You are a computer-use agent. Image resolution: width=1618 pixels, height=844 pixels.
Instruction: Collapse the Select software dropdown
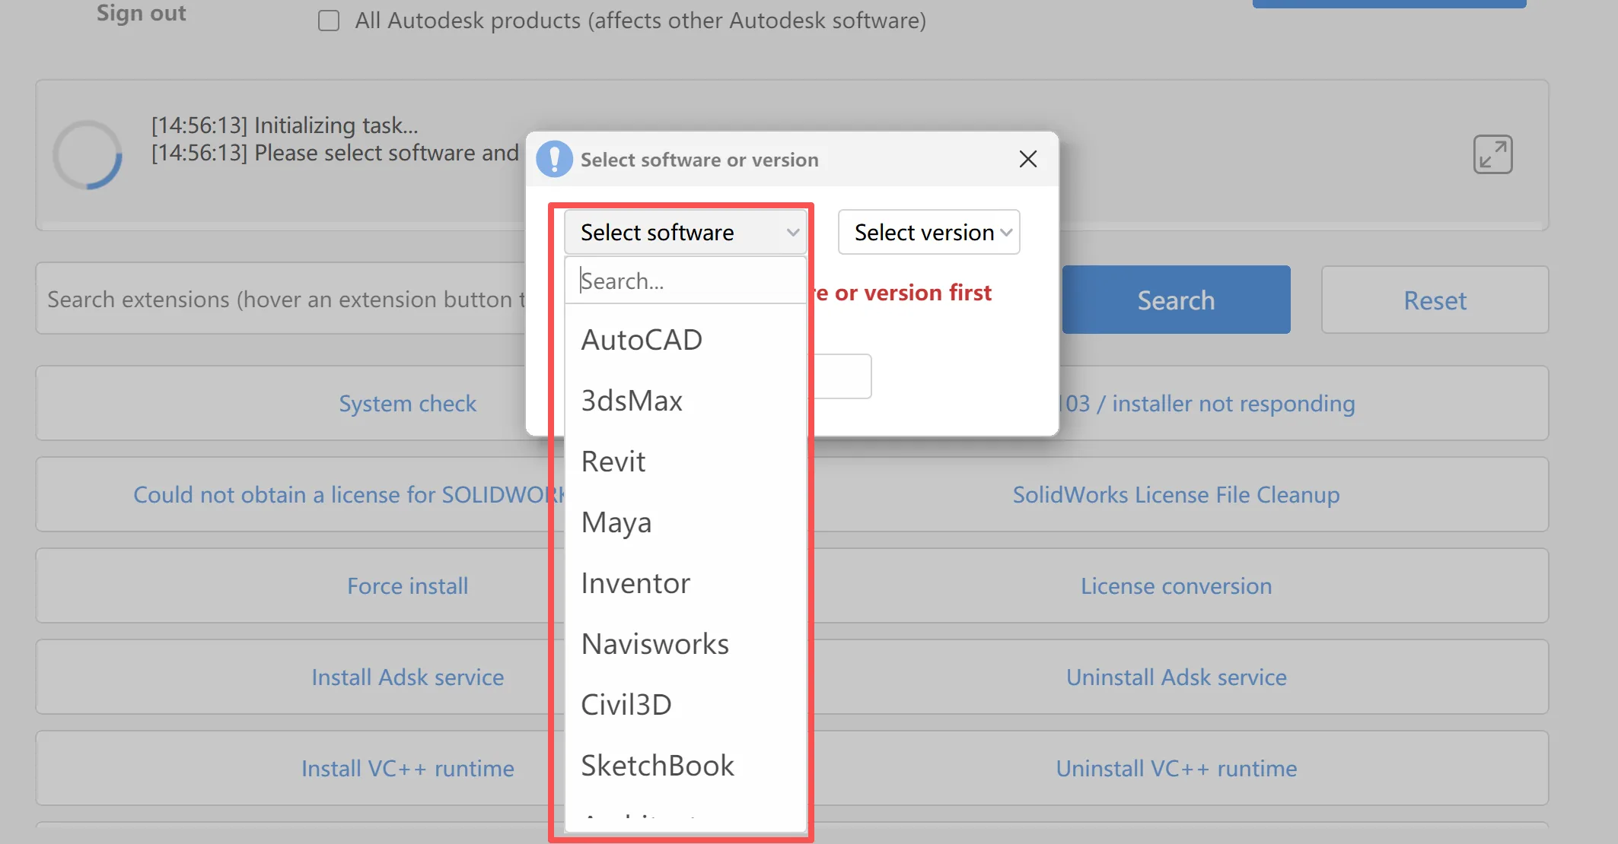[x=685, y=233]
